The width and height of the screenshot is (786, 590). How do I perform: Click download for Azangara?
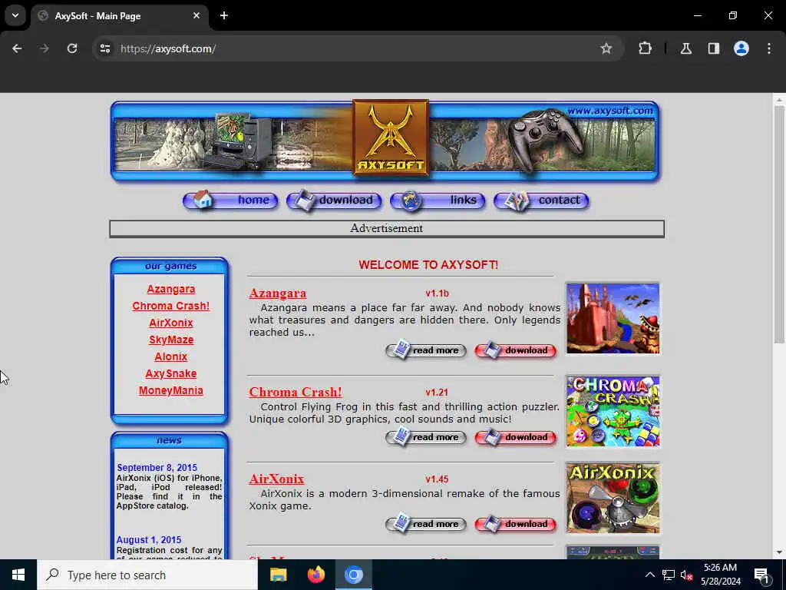516,350
